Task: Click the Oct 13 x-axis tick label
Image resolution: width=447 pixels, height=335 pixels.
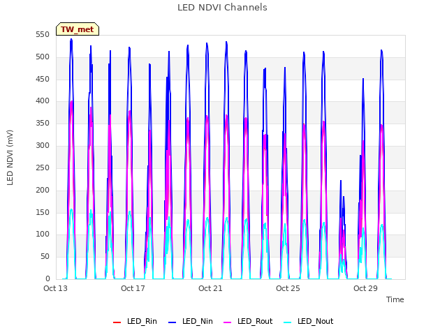Action: tap(55, 288)
